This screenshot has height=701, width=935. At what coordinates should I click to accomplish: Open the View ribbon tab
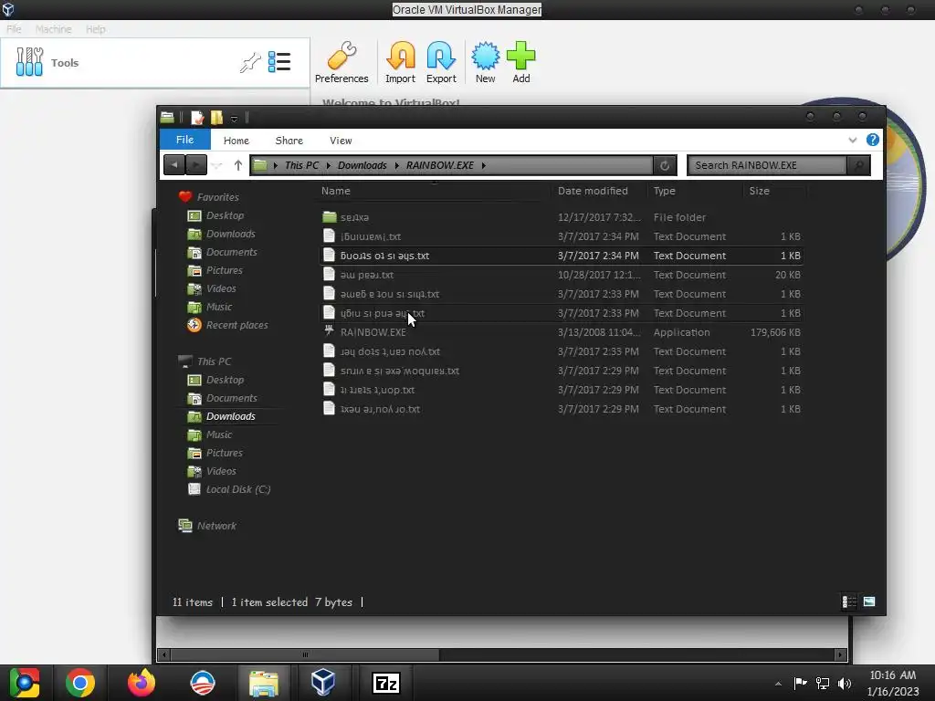pyautogui.click(x=341, y=141)
